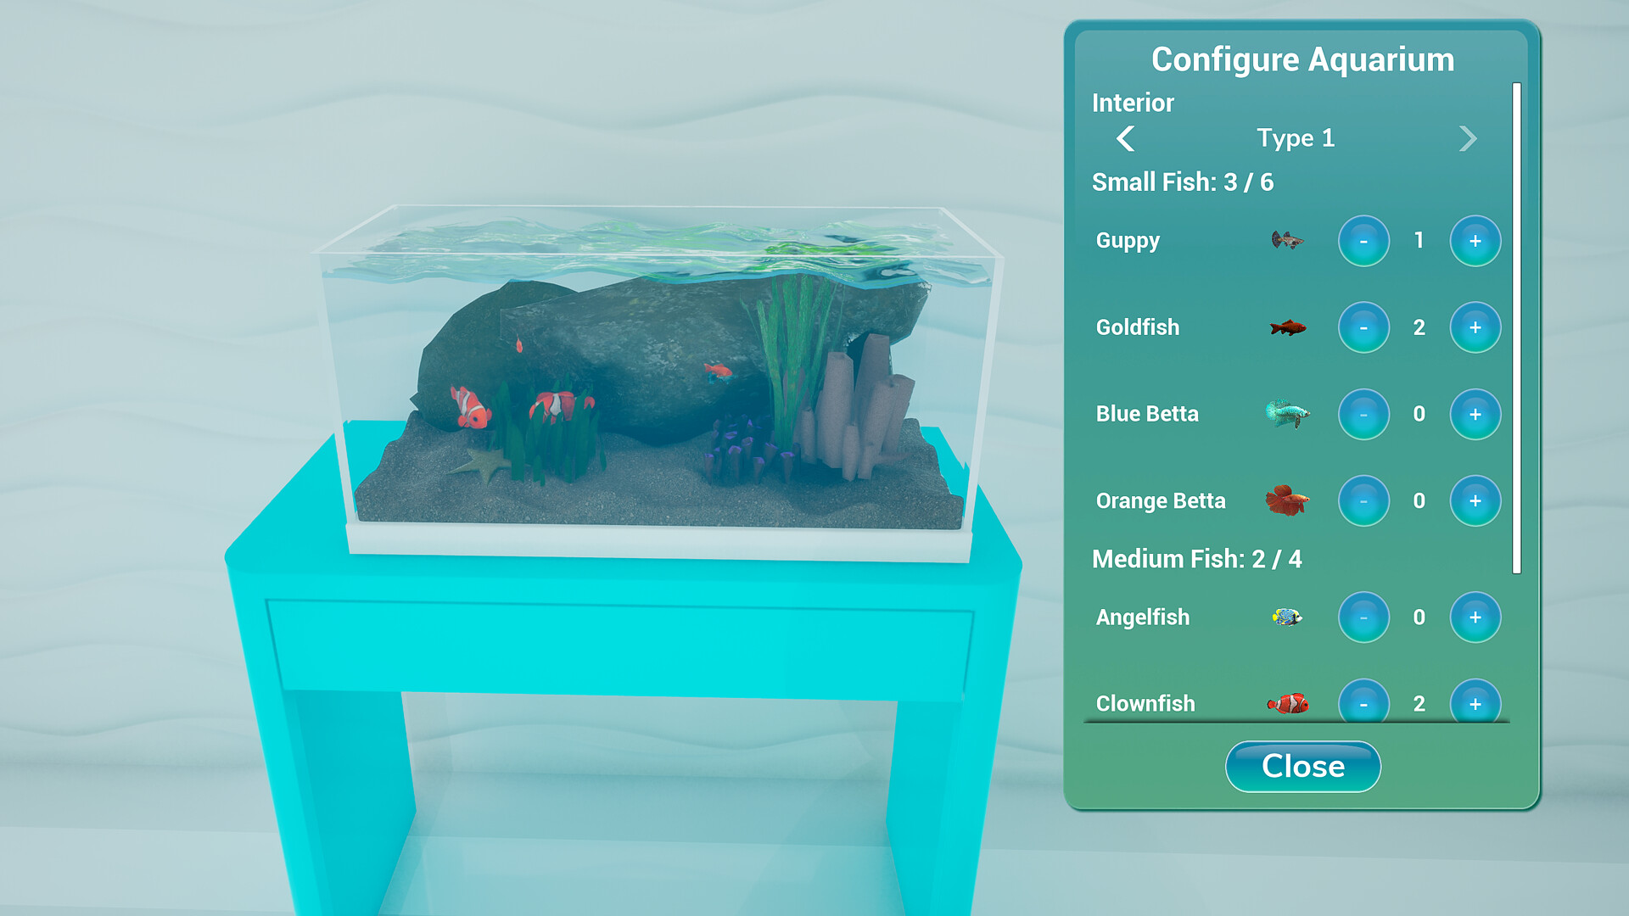Increase the Angelfish count to one

(1475, 618)
